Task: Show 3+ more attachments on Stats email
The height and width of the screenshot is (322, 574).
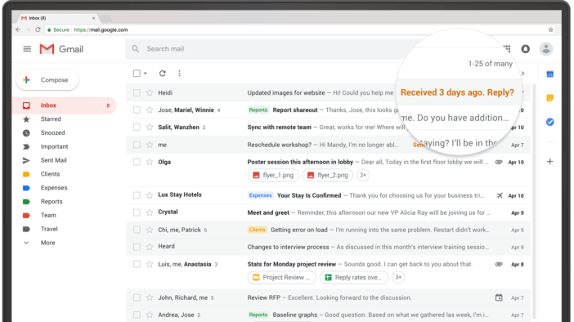Action: pyautogui.click(x=398, y=277)
